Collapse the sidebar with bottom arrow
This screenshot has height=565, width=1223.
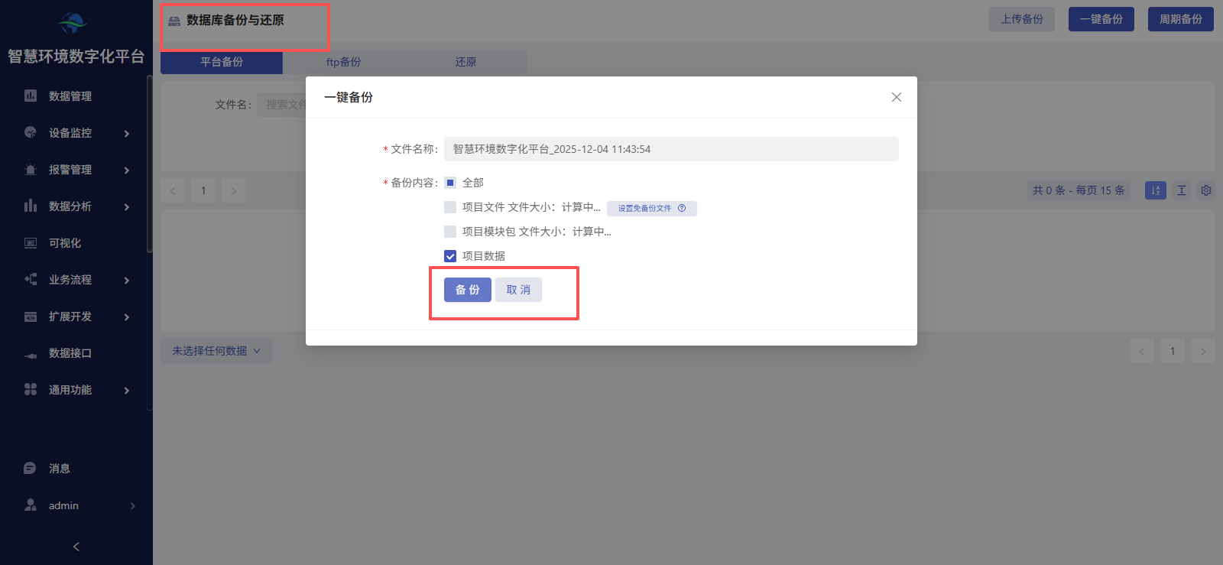76,547
